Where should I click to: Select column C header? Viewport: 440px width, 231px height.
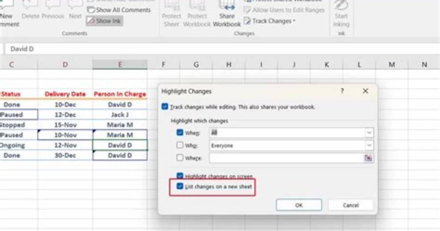[18, 65]
